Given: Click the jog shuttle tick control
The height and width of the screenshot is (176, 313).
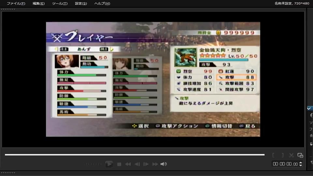Looking at the screenshot, I should coord(93,164).
